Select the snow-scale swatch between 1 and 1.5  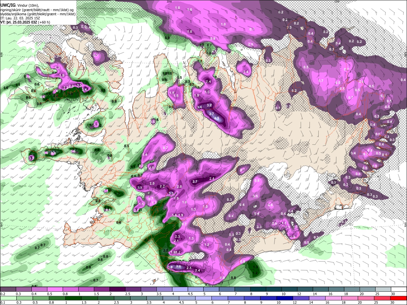(86, 289)
